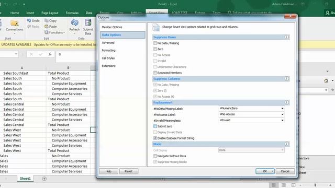
Task: Open the Data ribbon tab
Action: pyautogui.click(x=89, y=13)
